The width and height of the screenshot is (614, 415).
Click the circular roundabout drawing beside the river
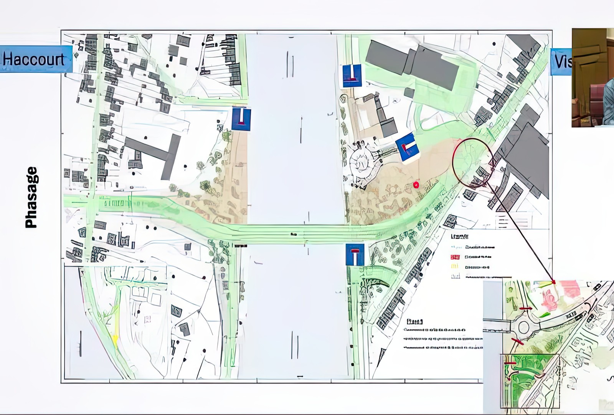[361, 164]
